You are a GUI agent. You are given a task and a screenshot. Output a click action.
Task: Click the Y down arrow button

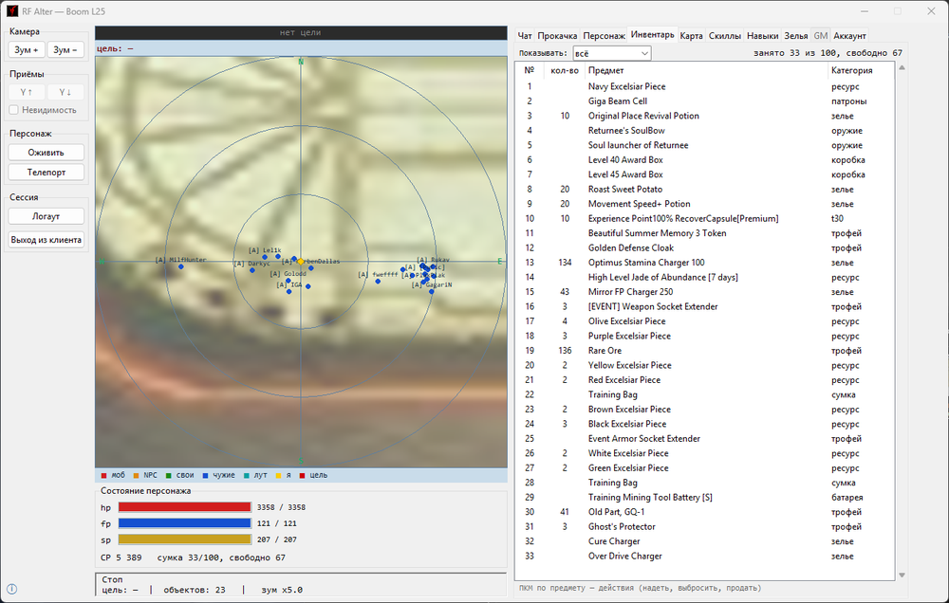point(65,92)
